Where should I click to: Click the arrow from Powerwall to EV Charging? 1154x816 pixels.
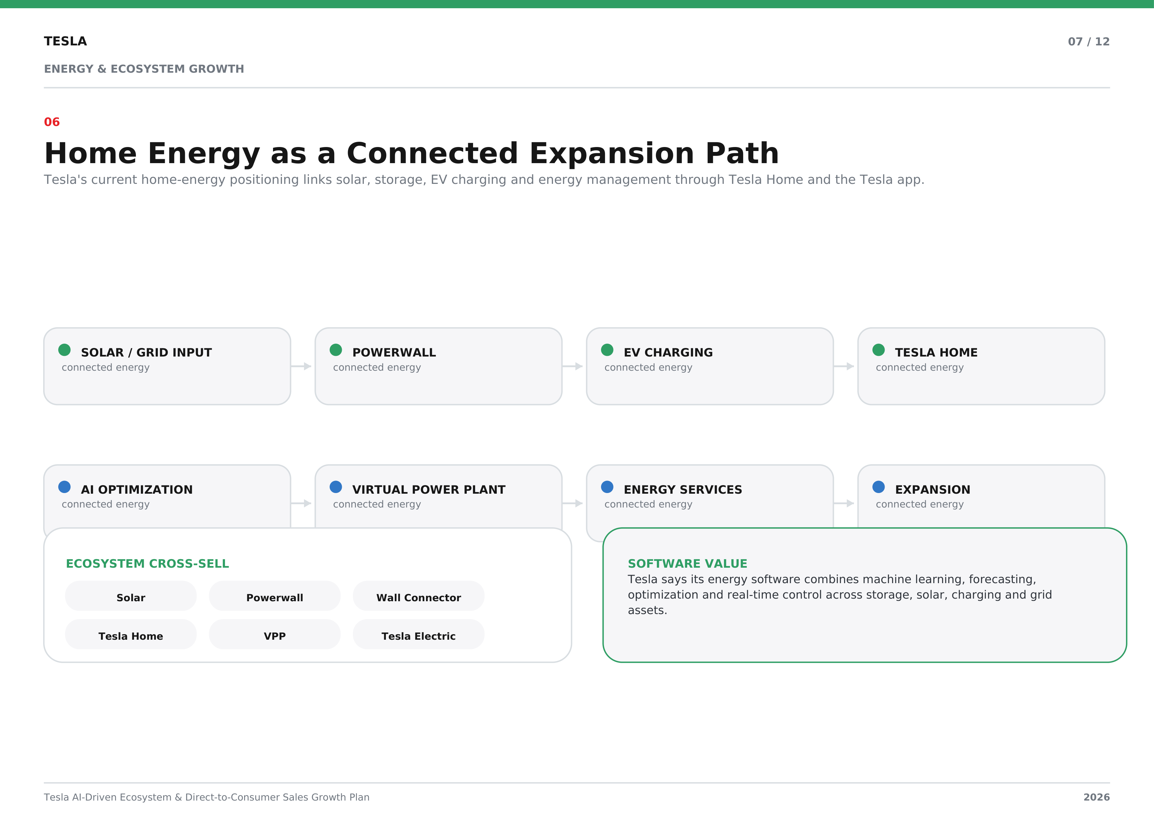[573, 366]
